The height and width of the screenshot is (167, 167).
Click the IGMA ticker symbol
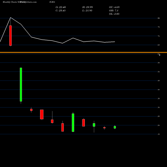(52, 2)
